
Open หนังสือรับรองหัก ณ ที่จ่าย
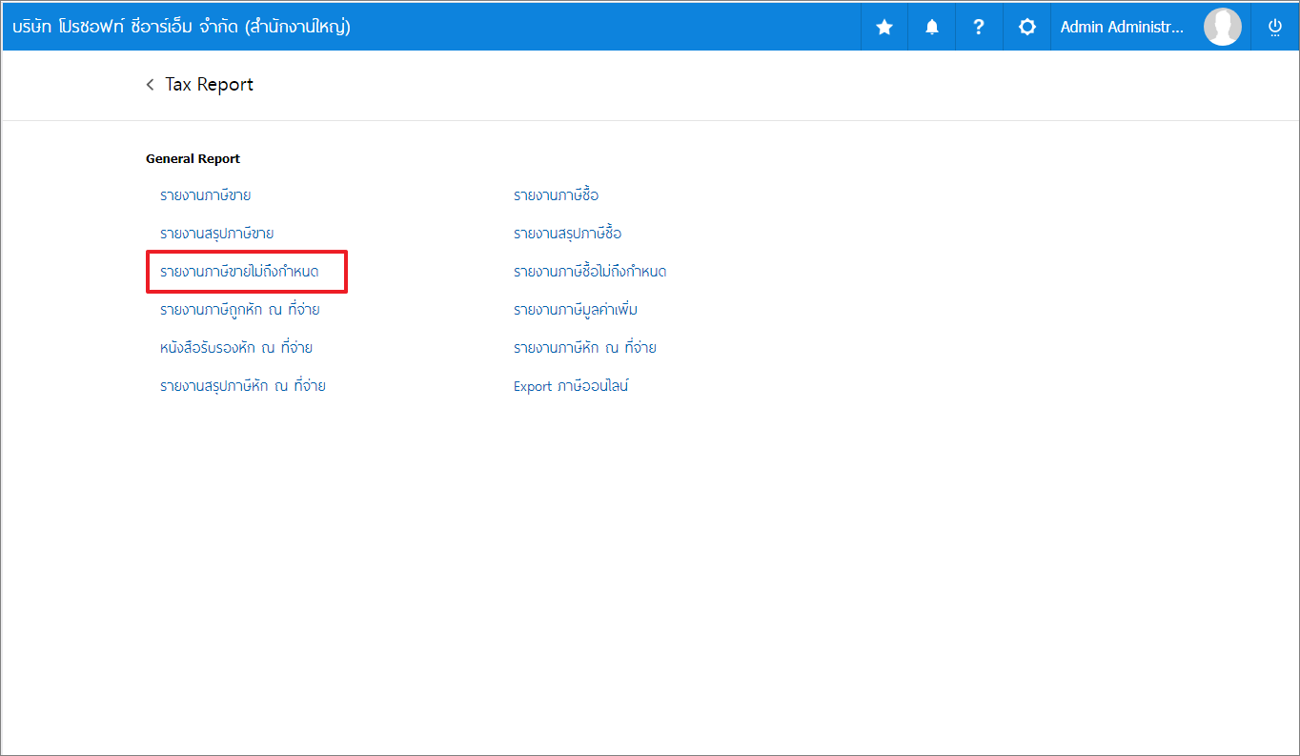coord(236,348)
